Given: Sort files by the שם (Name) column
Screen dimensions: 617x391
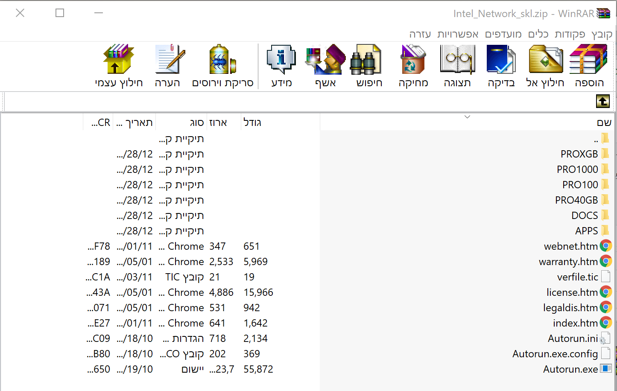Looking at the screenshot, I should coord(468,123).
